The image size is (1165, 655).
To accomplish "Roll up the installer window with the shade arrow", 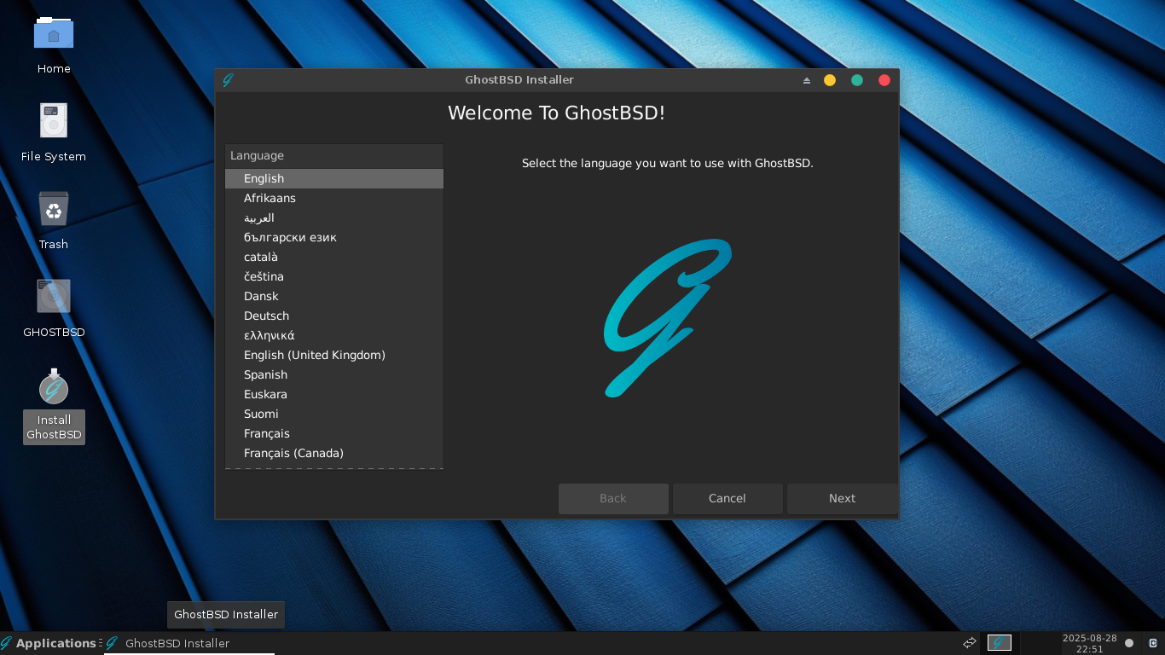I will (x=807, y=80).
